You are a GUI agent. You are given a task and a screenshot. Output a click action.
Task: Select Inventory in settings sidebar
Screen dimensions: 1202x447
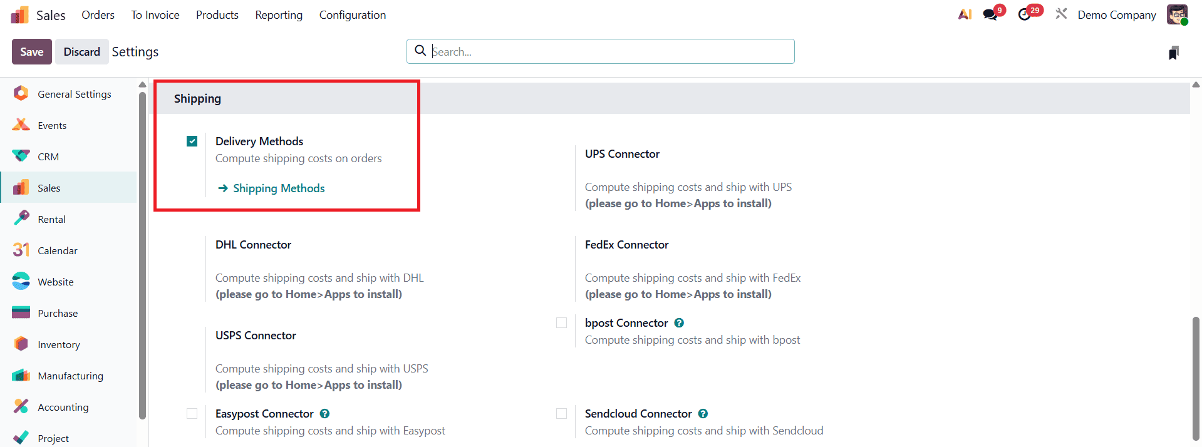58,344
